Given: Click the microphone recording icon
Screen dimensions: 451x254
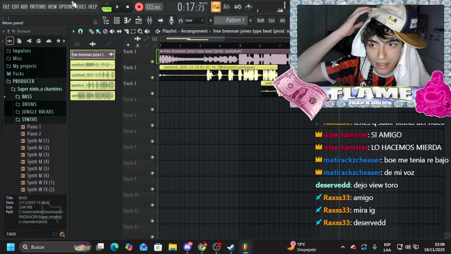Looking at the screenshot, I should (171, 20).
